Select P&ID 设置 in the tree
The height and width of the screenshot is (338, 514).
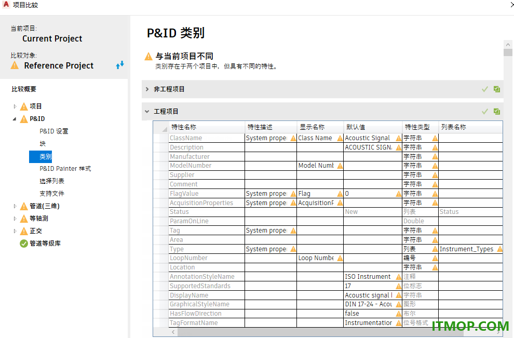click(54, 131)
